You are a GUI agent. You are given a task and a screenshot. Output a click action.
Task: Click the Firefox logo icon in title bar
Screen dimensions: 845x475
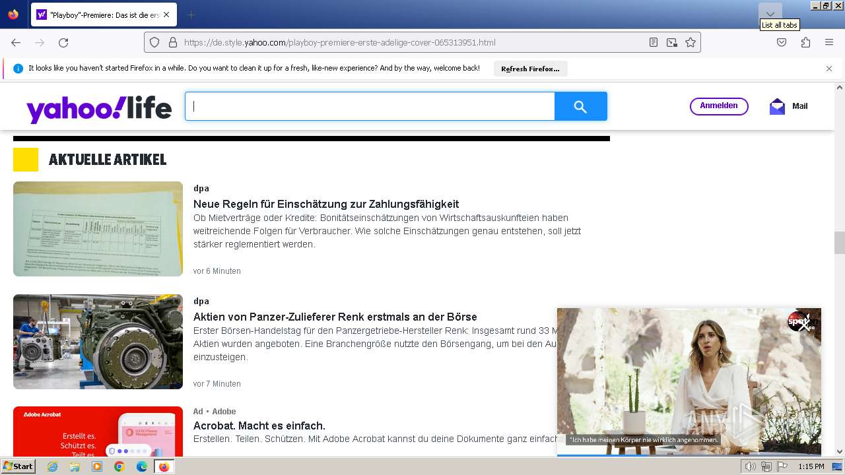click(13, 15)
